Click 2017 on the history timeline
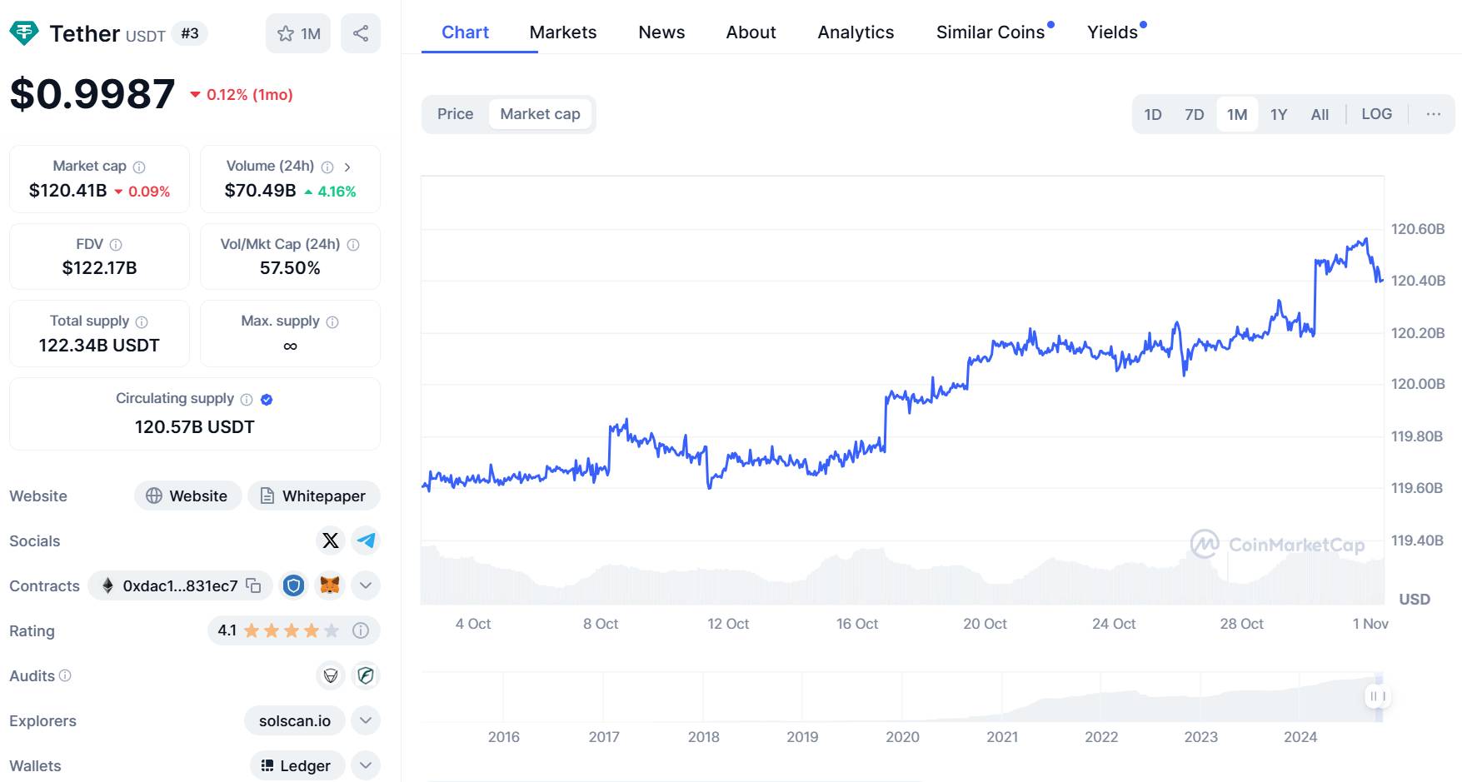This screenshot has width=1462, height=782. tap(604, 737)
